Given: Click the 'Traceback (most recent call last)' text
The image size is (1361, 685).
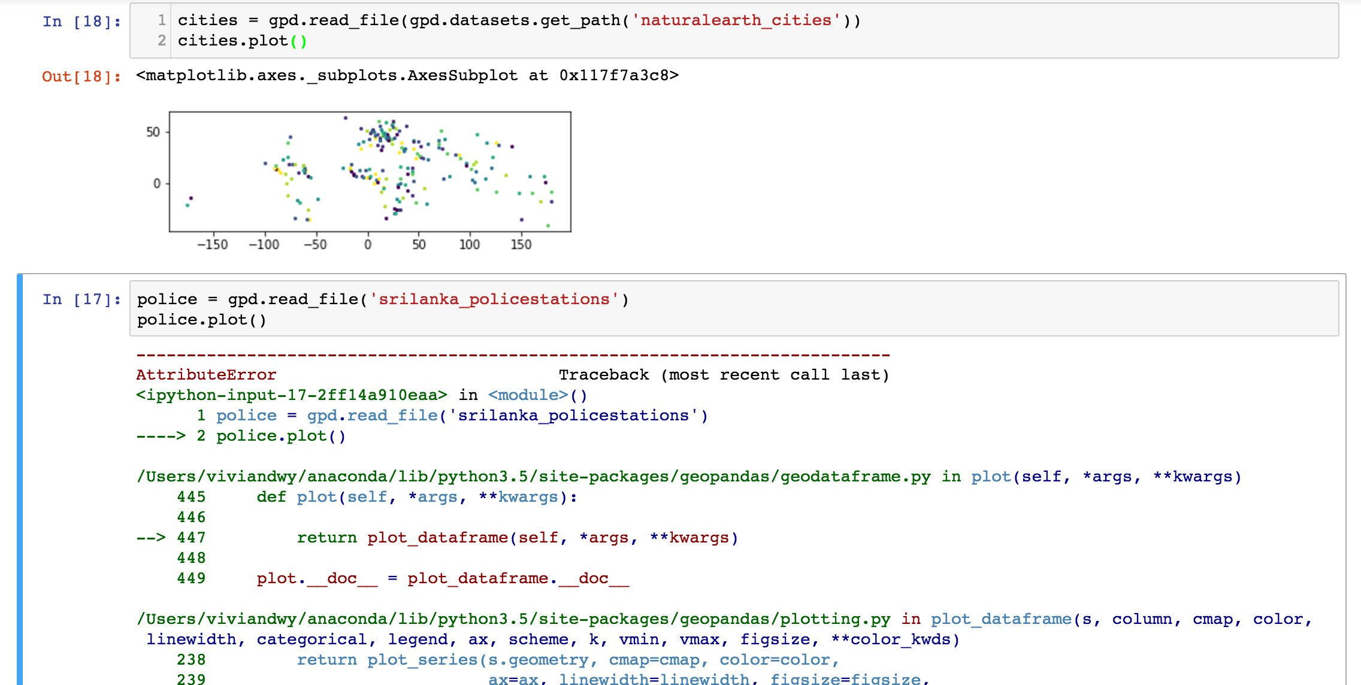Looking at the screenshot, I should (724, 375).
